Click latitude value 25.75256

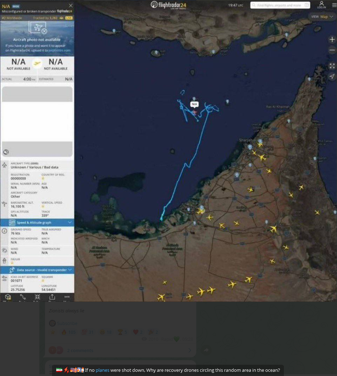[x=18, y=290]
